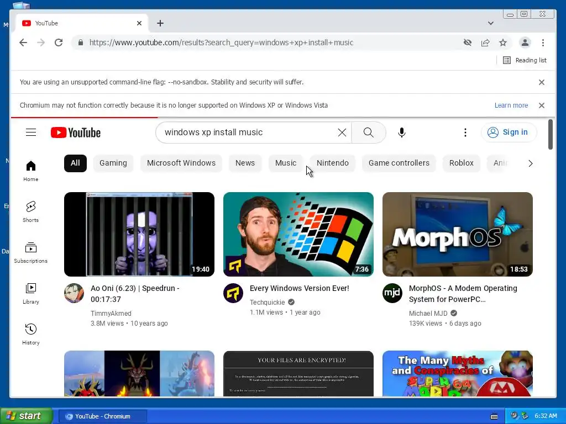The width and height of the screenshot is (566, 424).
Task: Click the browser forward arrow
Action: [x=41, y=43]
